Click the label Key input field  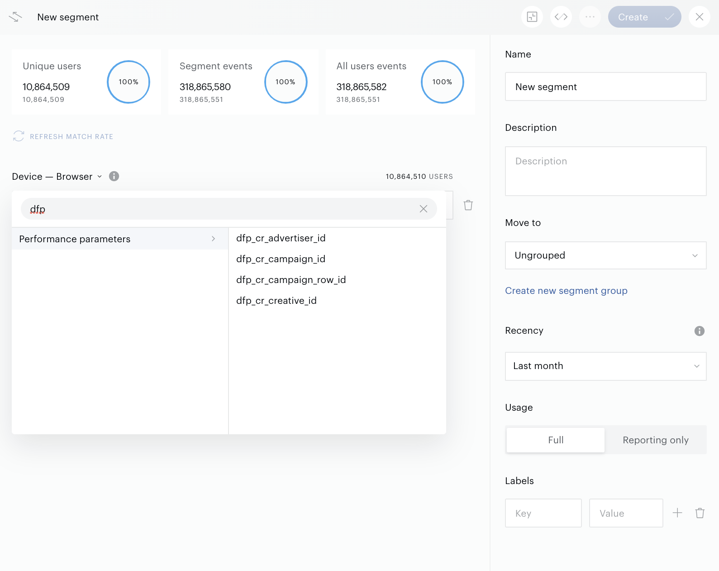[x=543, y=513]
